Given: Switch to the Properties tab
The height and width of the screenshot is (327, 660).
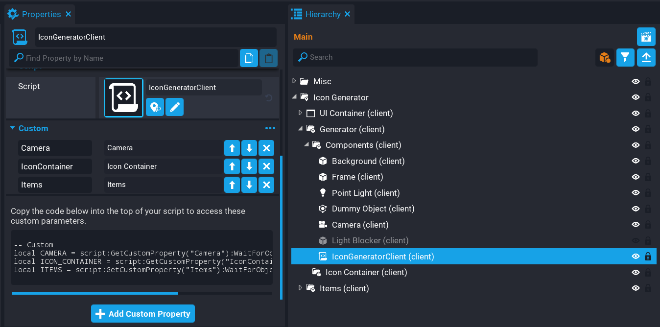Looking at the screenshot, I should tap(41, 14).
